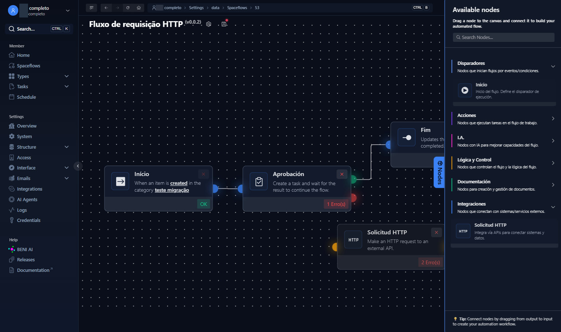The image size is (561, 332).
Task: Reload the page with the refresh icon
Action: (128, 8)
